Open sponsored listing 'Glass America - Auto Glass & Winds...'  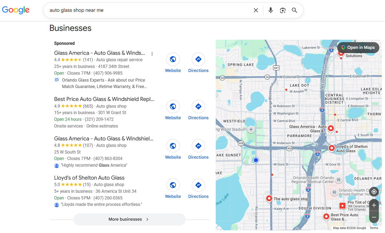[x=99, y=53]
